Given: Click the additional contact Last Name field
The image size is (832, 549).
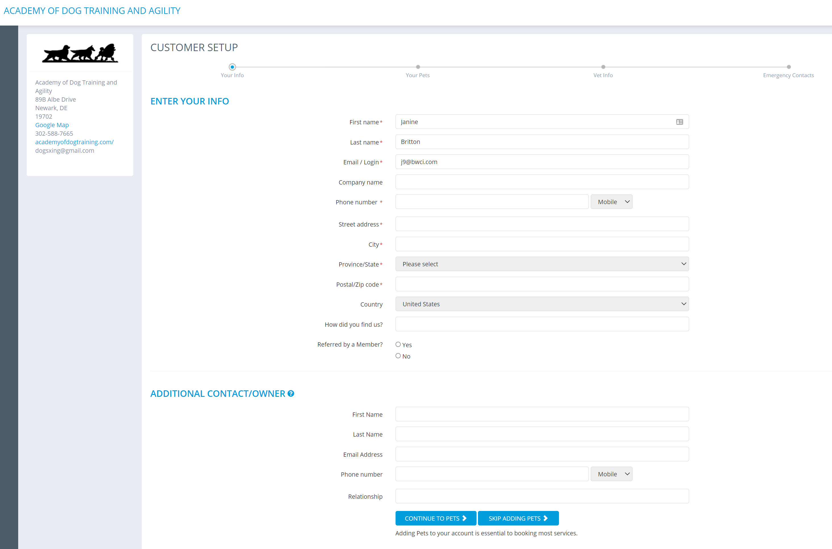Looking at the screenshot, I should (542, 434).
